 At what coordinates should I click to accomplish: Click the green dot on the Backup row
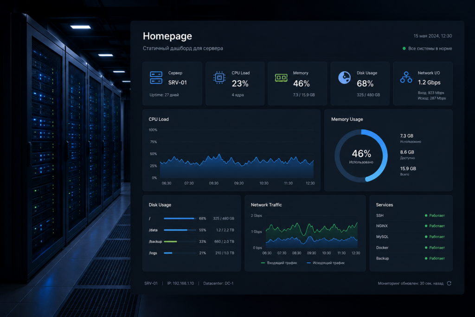426,259
